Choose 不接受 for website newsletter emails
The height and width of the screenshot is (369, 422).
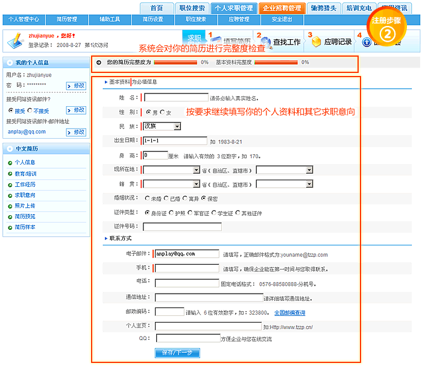30,111
